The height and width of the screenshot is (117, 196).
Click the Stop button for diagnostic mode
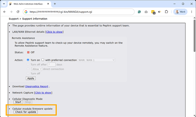(28, 102)
